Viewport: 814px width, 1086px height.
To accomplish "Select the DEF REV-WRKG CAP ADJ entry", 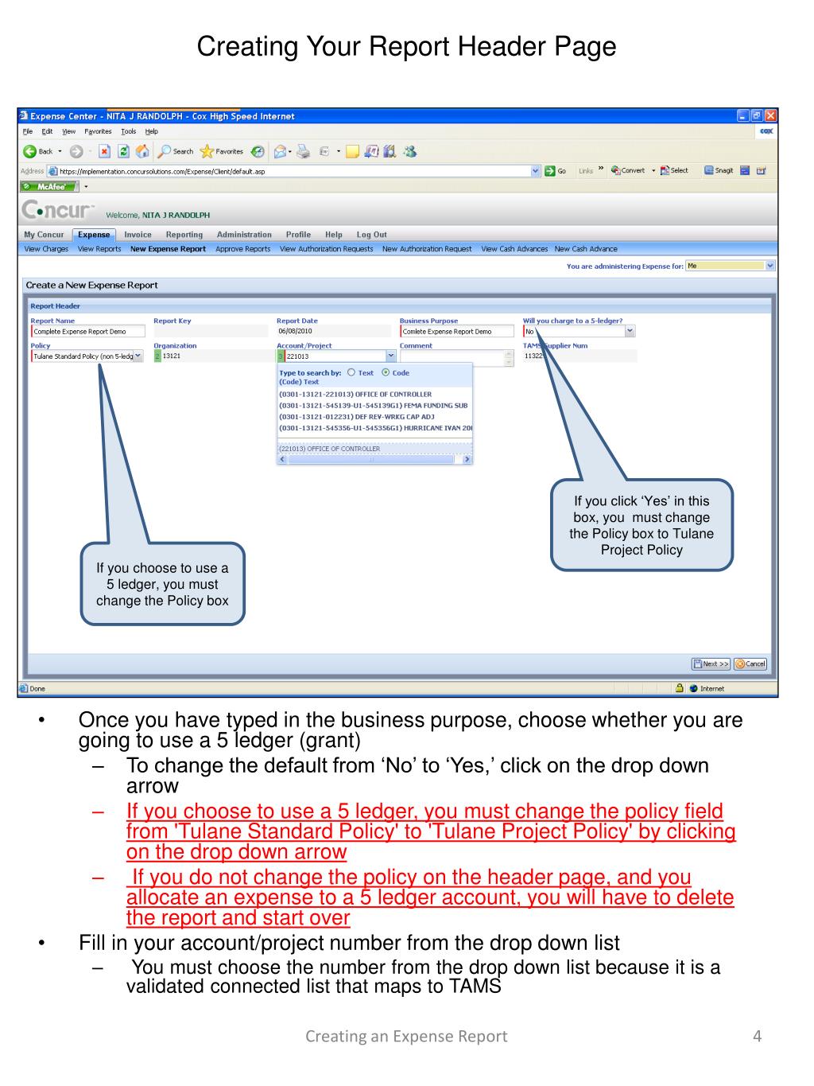I will 357,417.
